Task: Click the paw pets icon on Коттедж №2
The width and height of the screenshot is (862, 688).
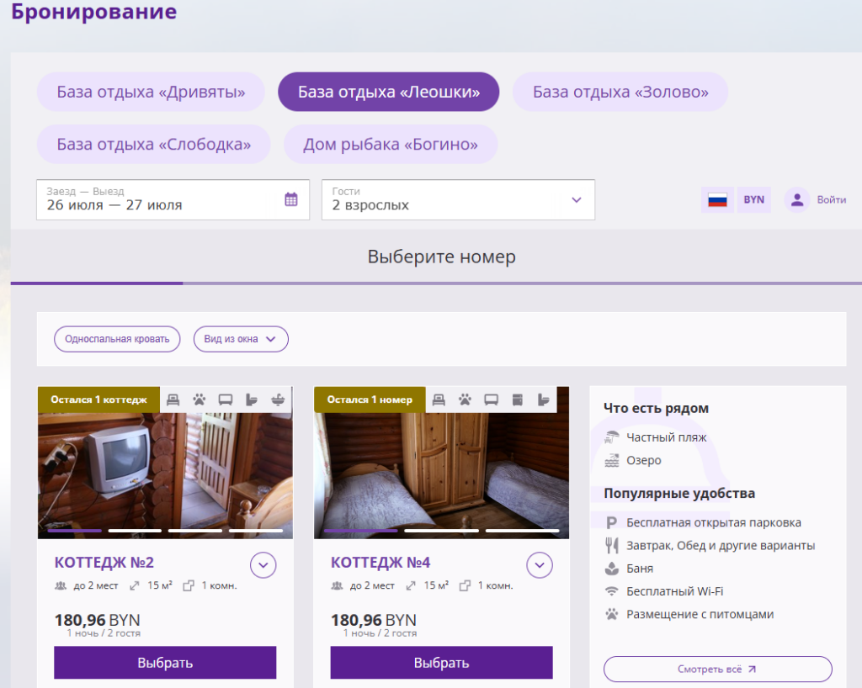Action: coord(199,400)
